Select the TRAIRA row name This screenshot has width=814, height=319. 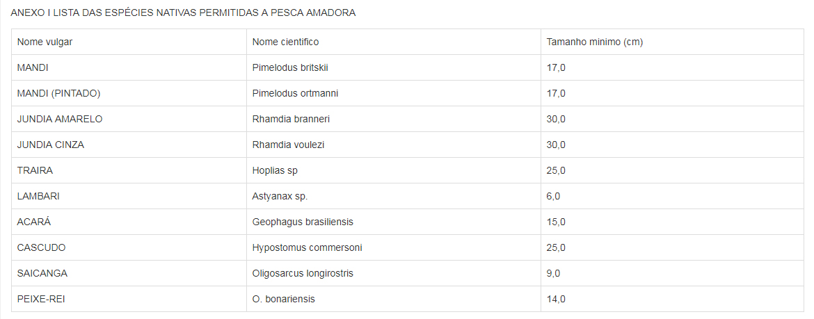tap(35, 170)
